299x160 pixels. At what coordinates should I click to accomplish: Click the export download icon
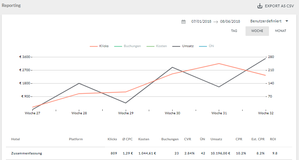260,6
